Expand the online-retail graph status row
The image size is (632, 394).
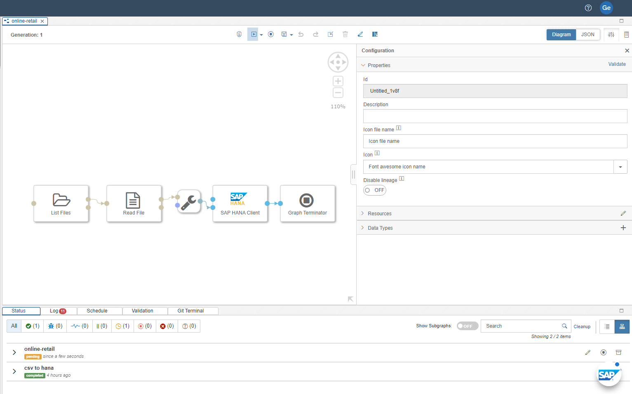pyautogui.click(x=14, y=352)
